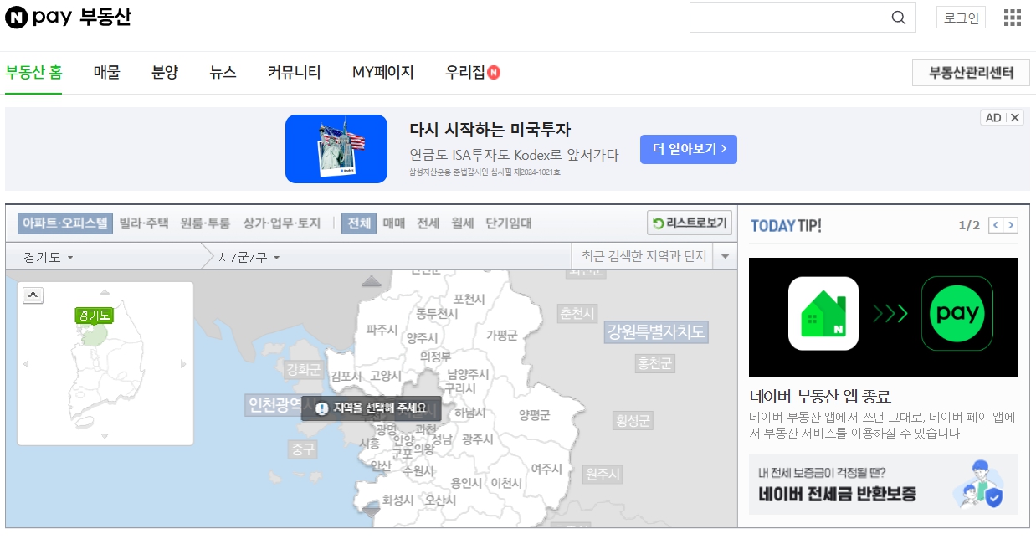Click 여주시 on the map
This screenshot has height=539, width=1036.
546,469
